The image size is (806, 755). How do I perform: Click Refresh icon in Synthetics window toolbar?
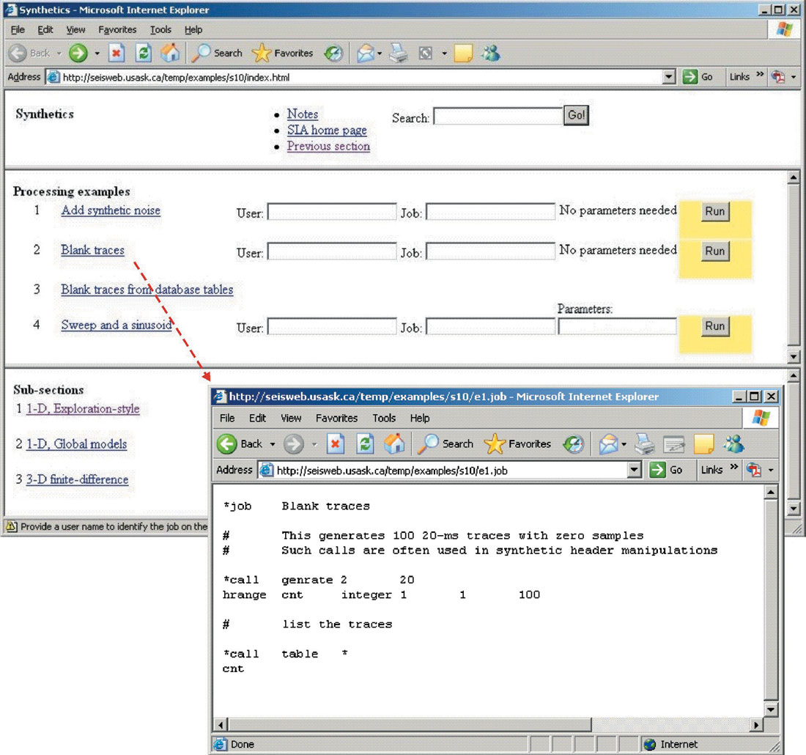pos(143,53)
